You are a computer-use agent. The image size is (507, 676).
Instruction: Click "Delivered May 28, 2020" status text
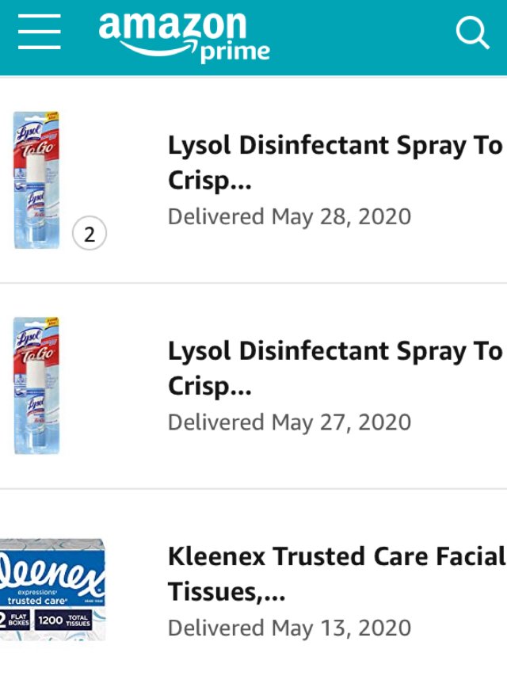(x=289, y=216)
